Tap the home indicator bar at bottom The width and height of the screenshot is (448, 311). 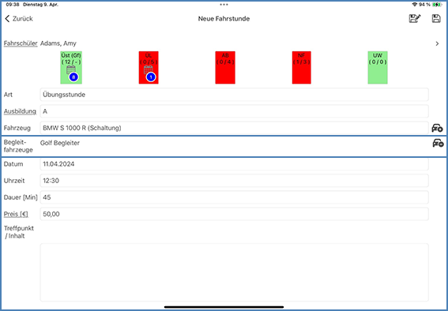tap(224, 307)
